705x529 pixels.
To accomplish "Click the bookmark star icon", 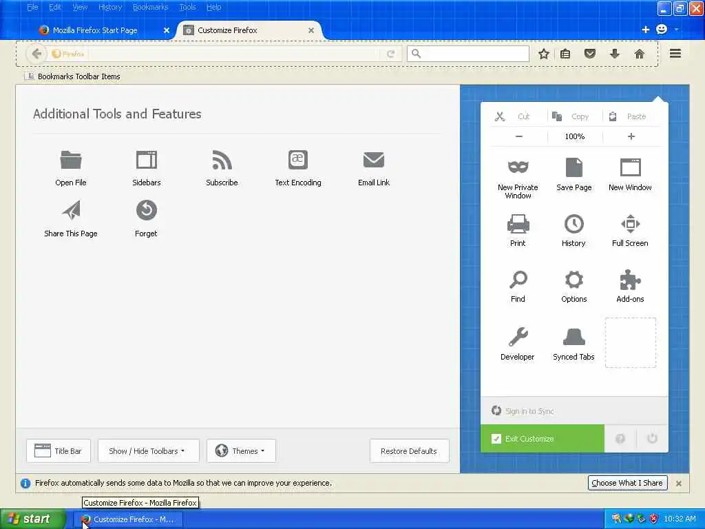I will coord(544,54).
